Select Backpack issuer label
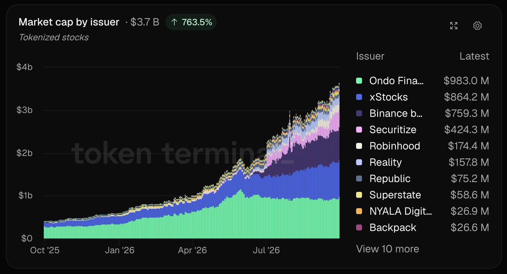 point(393,227)
